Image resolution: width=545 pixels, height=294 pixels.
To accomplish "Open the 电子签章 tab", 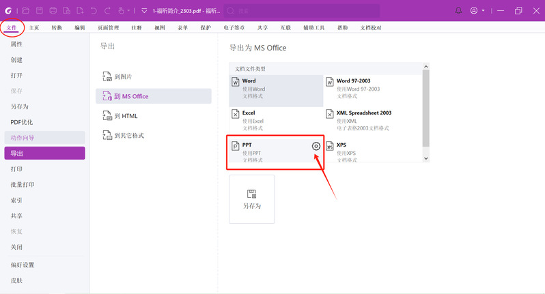I will pyautogui.click(x=234, y=28).
